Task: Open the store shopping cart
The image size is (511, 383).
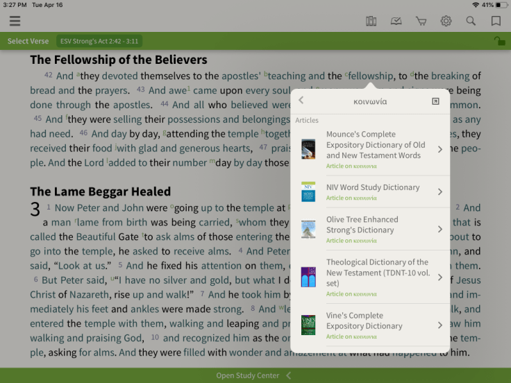Action: tap(421, 21)
